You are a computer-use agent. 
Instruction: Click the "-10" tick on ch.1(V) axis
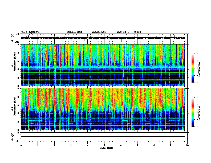tap(17, 42)
